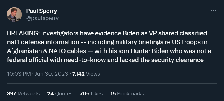Open the three-dot more options menu
The height and width of the screenshot is (101, 224).
(213, 11)
